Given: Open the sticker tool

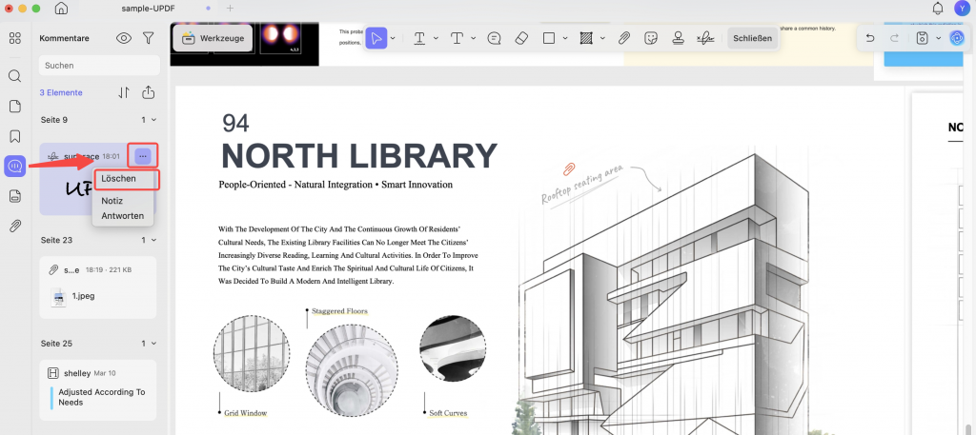Looking at the screenshot, I should 651,38.
